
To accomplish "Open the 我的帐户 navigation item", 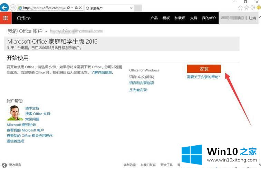I will 209,18.
